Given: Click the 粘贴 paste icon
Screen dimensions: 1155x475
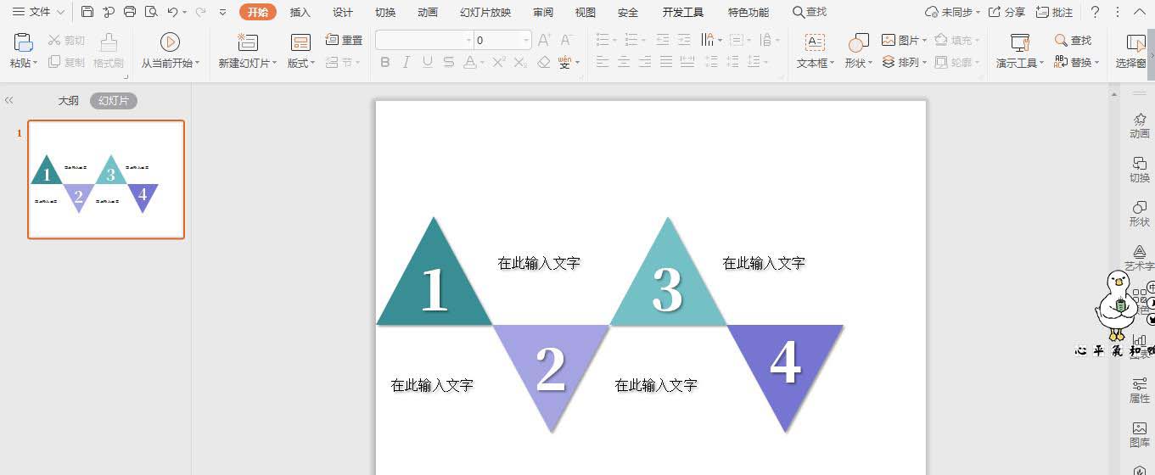Looking at the screenshot, I should pos(24,42).
